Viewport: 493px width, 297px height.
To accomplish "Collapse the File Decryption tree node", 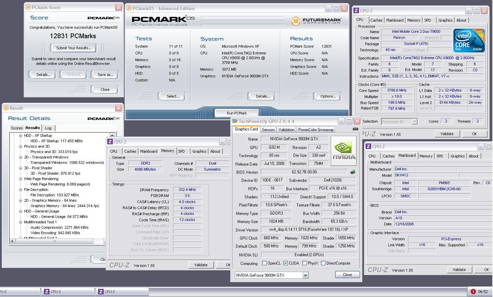I will pyautogui.click(x=20, y=190).
